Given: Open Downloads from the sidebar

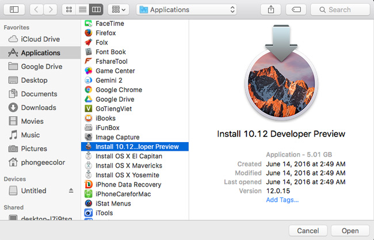Looking at the screenshot, I should click(40, 108).
